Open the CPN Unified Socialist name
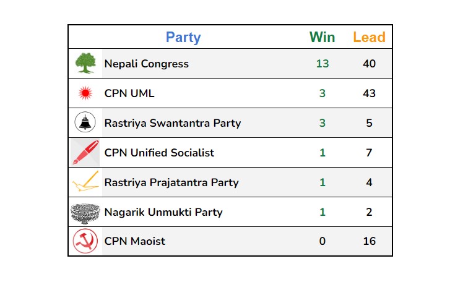The width and height of the screenshot is (463, 282). click(159, 153)
